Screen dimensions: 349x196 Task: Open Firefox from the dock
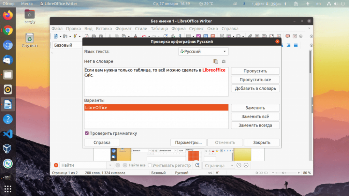[8, 15]
